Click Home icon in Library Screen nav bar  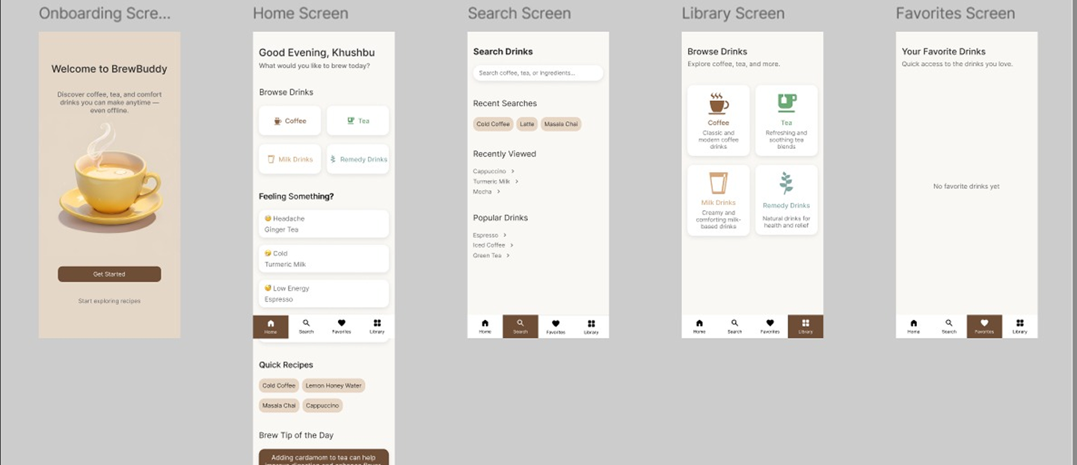click(x=699, y=324)
